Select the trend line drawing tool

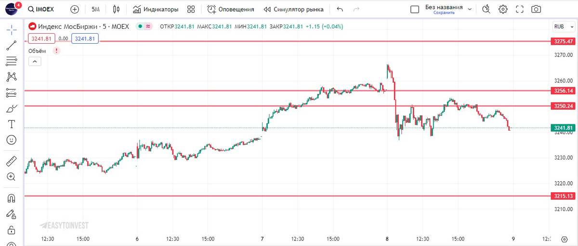pos(12,45)
